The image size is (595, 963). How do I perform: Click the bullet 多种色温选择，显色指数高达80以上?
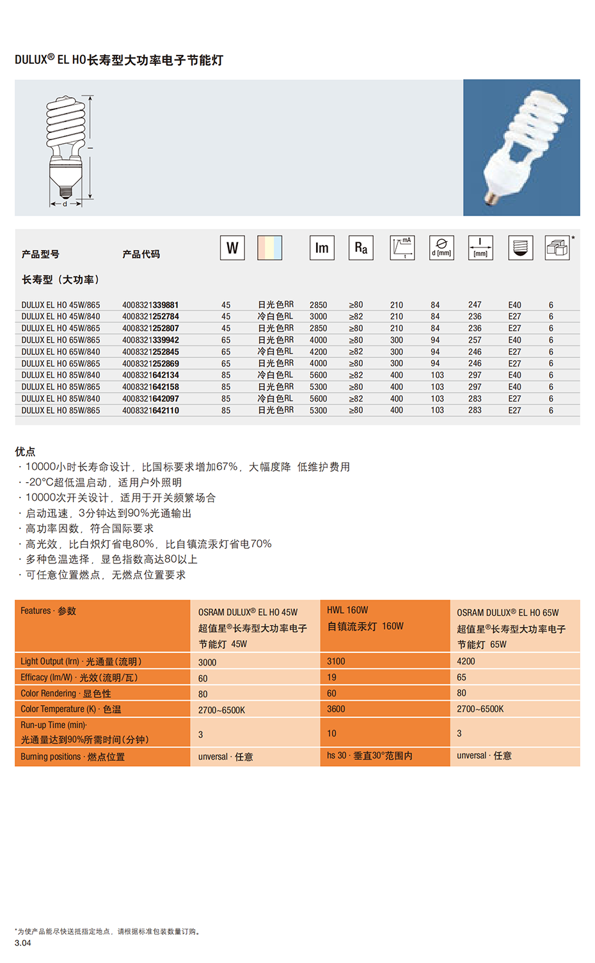[107, 559]
